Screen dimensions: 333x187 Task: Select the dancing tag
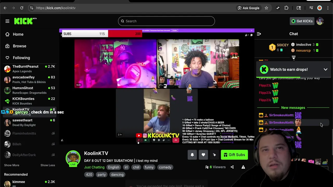(117, 175)
